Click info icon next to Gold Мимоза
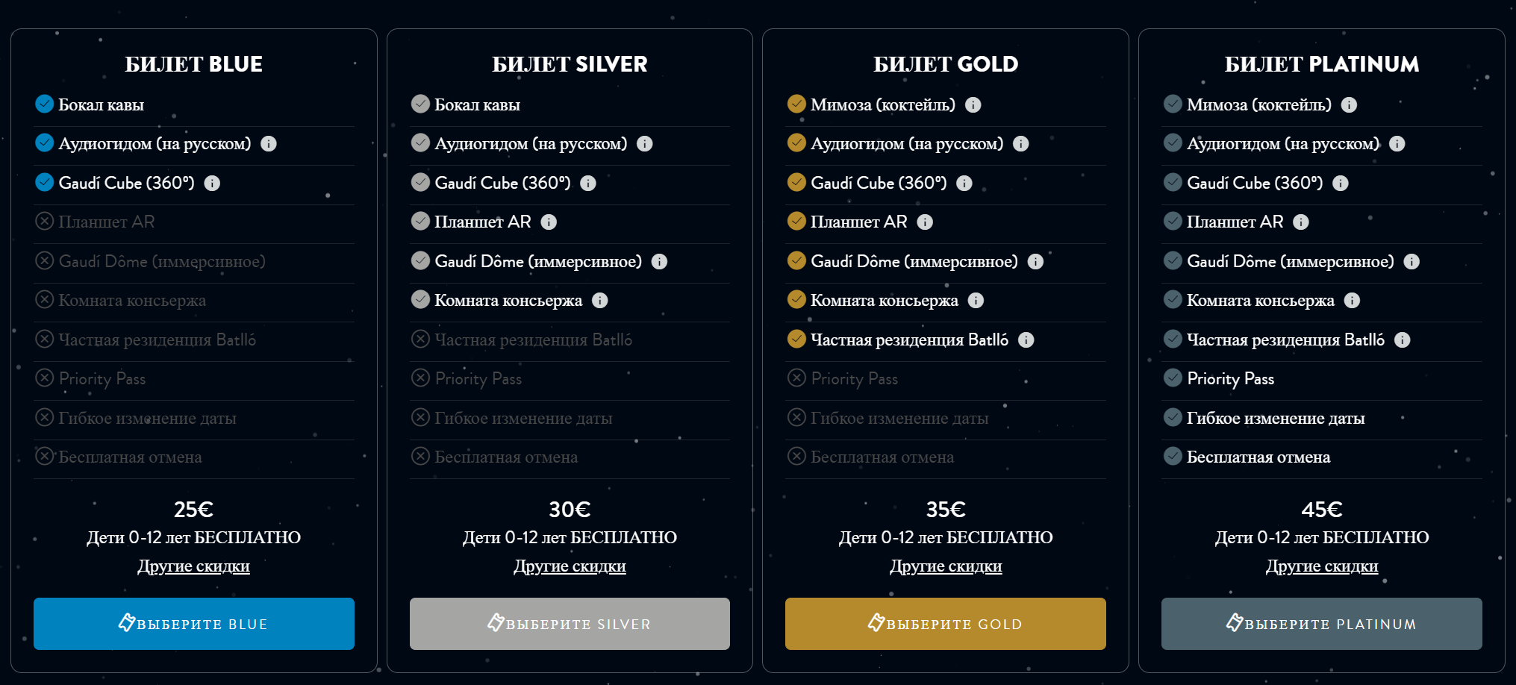1516x685 pixels. (973, 105)
